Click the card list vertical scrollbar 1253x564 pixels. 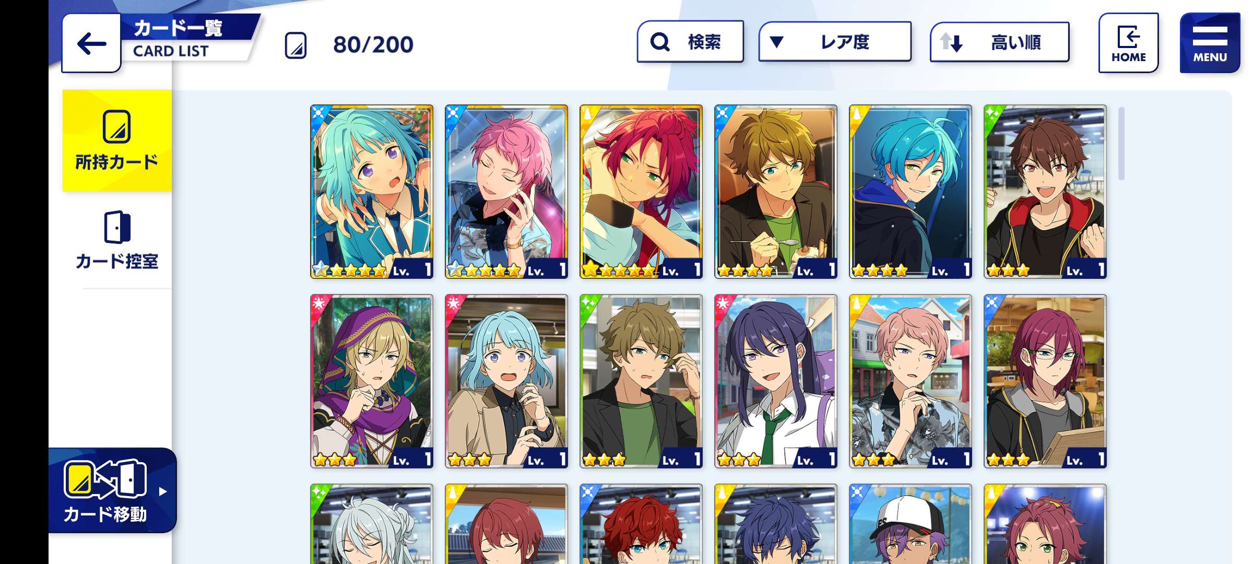(1121, 144)
